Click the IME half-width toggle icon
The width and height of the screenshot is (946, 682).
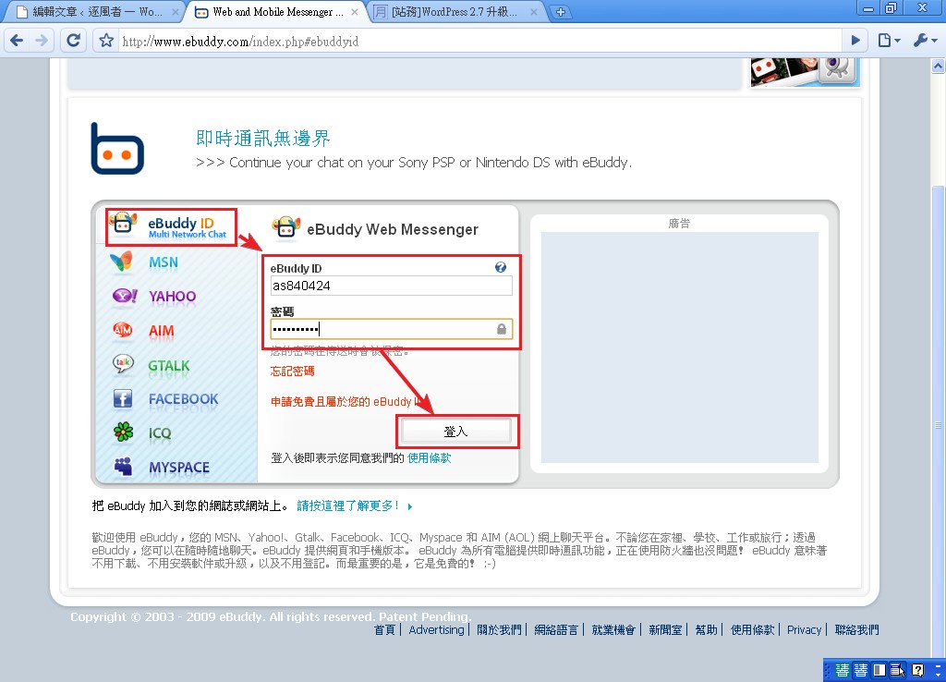coord(879,670)
